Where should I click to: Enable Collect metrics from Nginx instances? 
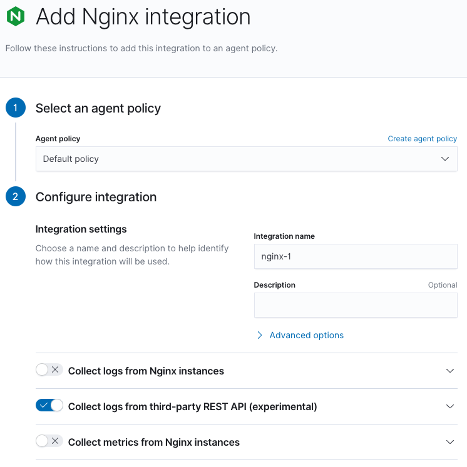[x=49, y=441]
